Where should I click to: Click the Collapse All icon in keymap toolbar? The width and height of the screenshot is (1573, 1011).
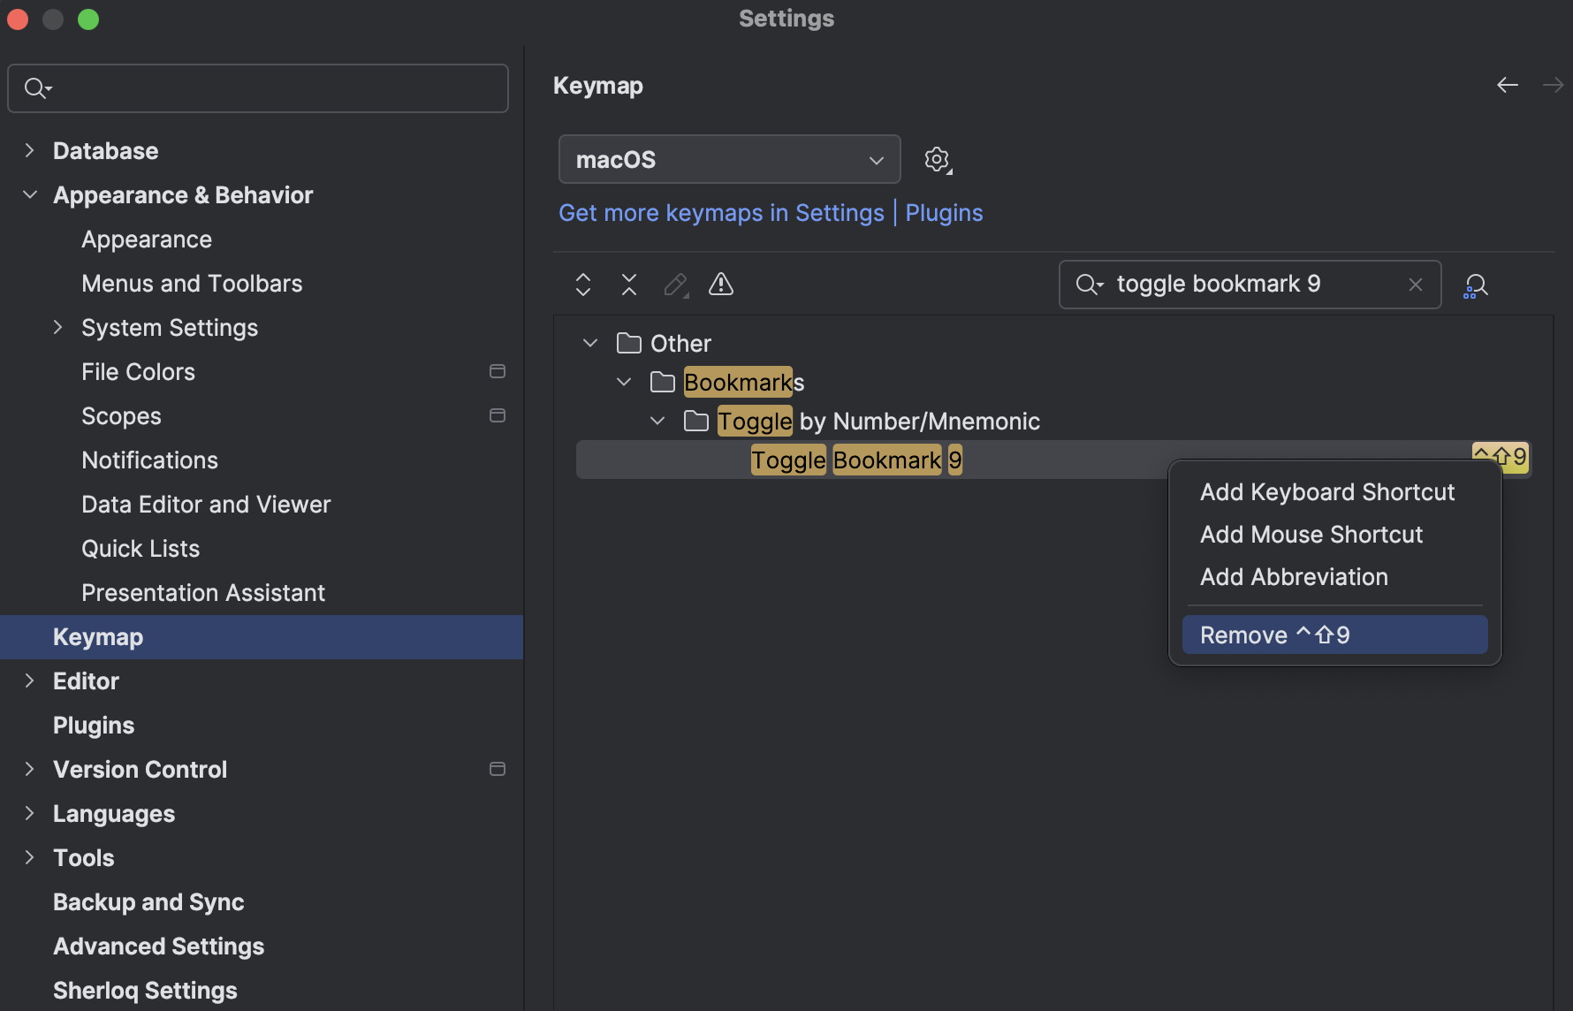point(629,285)
